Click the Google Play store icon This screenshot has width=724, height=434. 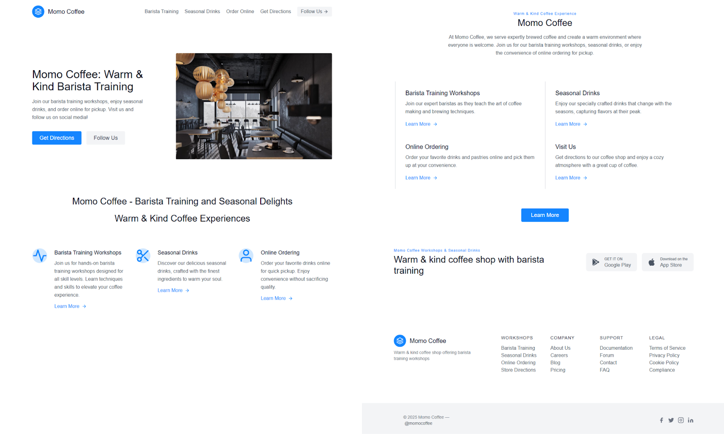(595, 262)
